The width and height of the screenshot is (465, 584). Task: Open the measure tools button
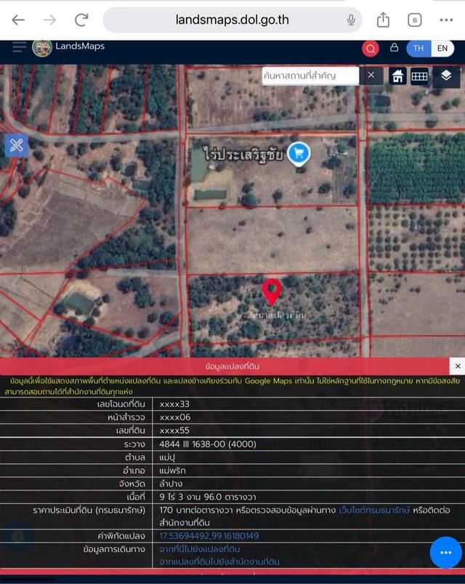pyautogui.click(x=17, y=145)
